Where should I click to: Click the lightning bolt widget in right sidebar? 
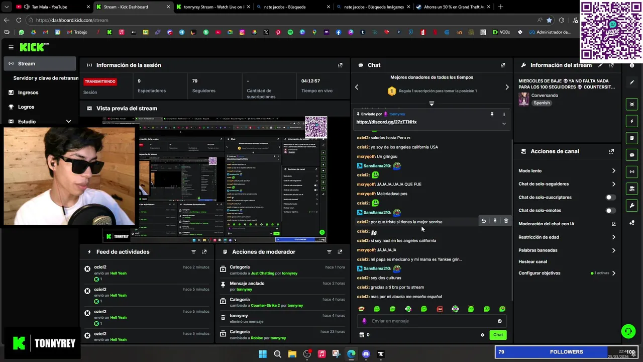tap(632, 121)
